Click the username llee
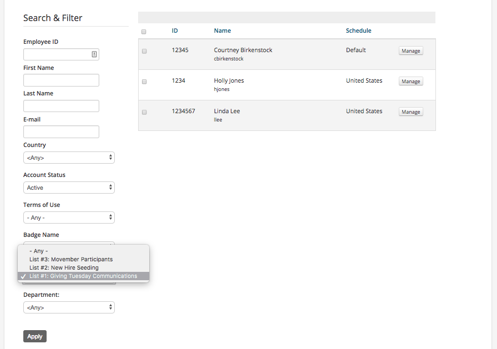The image size is (497, 349). click(x=218, y=120)
